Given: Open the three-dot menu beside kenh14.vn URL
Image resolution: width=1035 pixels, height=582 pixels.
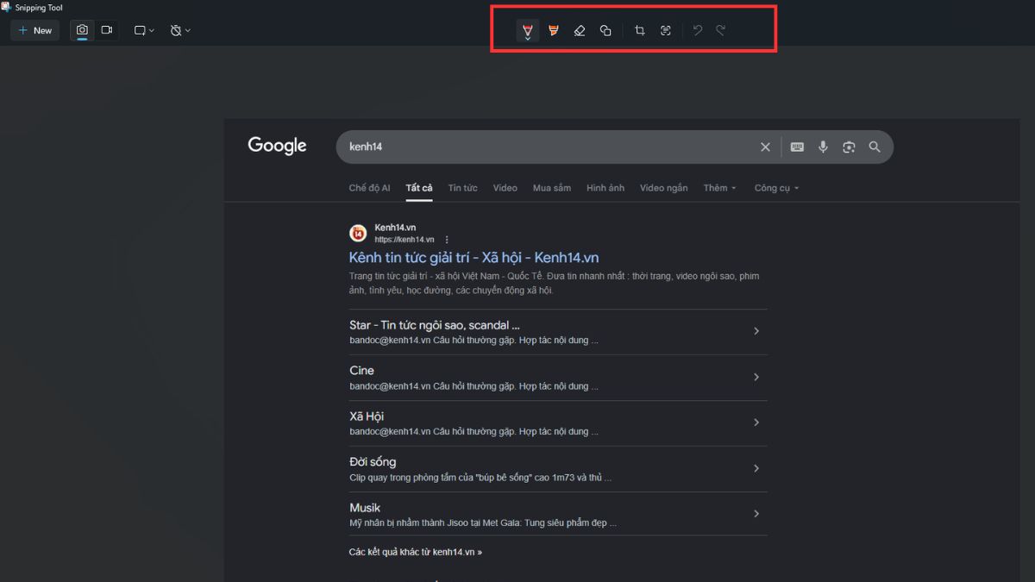Looking at the screenshot, I should pyautogui.click(x=447, y=240).
